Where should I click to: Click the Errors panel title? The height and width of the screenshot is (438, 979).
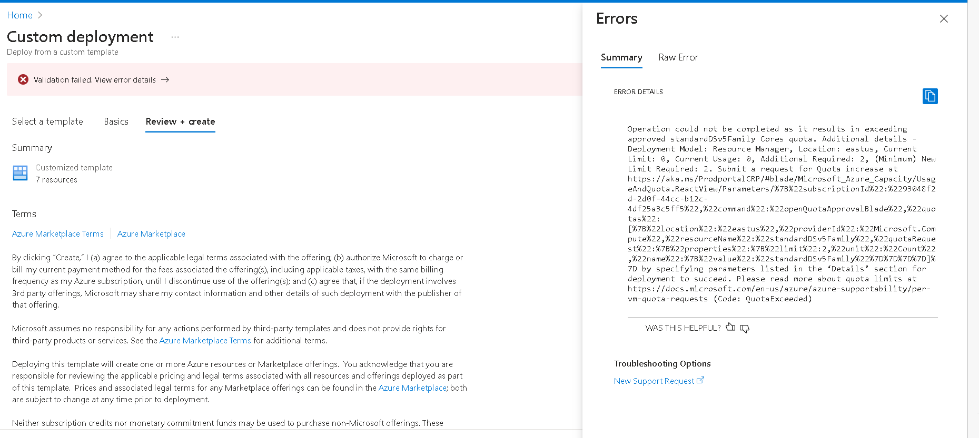pyautogui.click(x=617, y=18)
